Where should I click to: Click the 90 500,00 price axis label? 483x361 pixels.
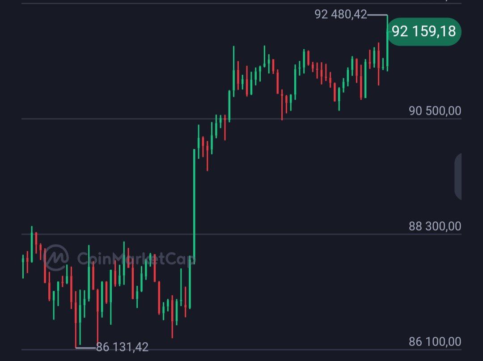[435, 111]
